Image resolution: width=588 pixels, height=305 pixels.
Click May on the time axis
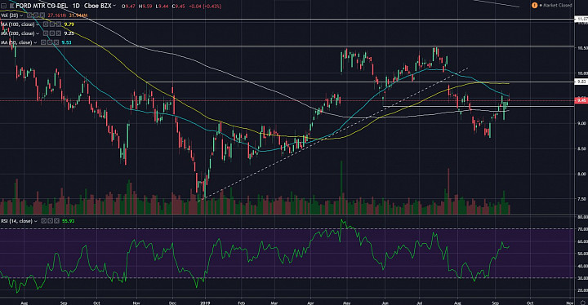(x=346, y=303)
